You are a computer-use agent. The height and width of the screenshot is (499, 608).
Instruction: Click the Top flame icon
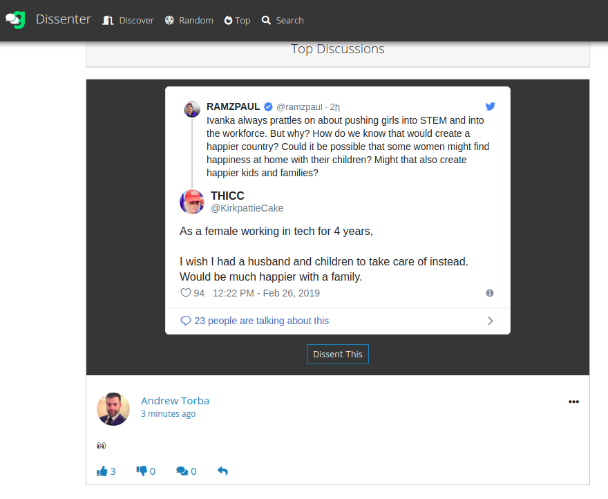pos(229,20)
